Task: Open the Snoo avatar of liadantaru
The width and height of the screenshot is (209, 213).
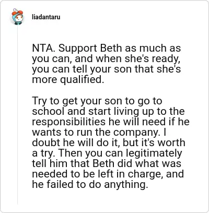Action: [17, 17]
